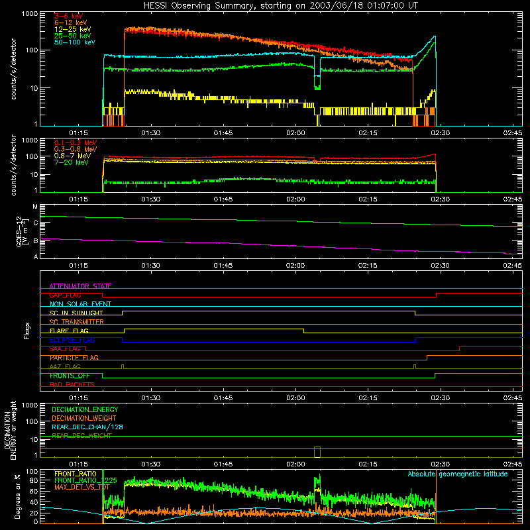Viewport: 530px width, 530px height.
Task: Click the Degrees or % axis label
Action: [17, 497]
